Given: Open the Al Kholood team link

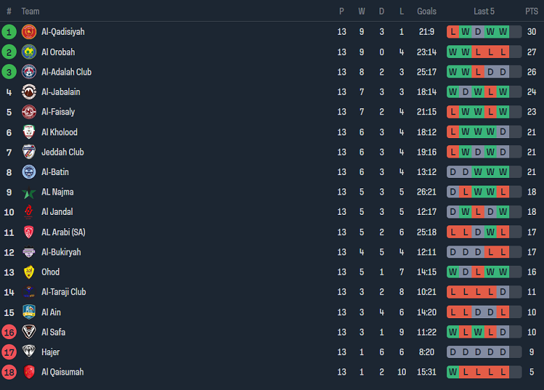Looking at the screenshot, I should (59, 133).
